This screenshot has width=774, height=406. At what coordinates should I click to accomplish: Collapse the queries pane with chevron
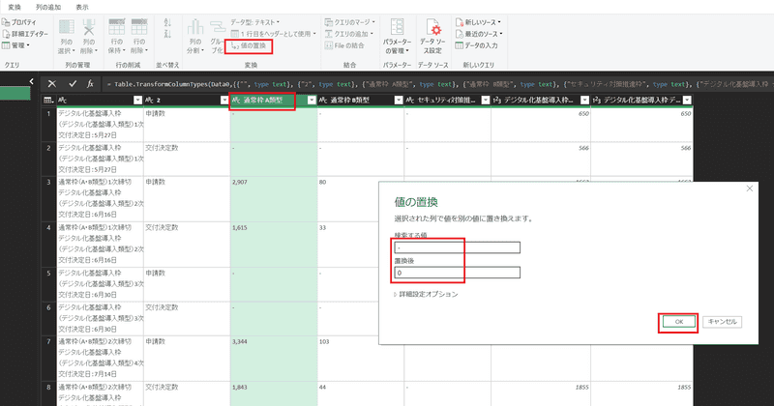(x=33, y=83)
